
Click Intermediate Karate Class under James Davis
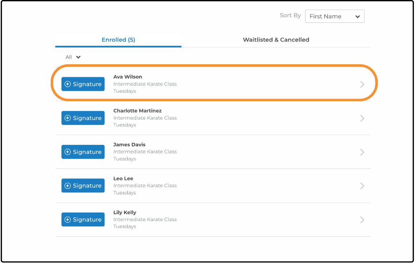(145, 152)
